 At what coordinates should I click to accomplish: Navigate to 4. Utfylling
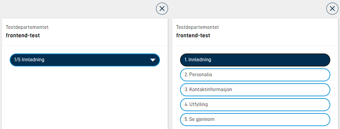[x=255, y=104]
